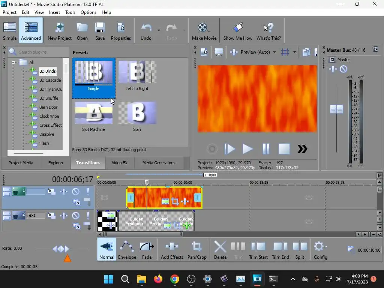
Task: Save the current project
Action: pyautogui.click(x=100, y=31)
